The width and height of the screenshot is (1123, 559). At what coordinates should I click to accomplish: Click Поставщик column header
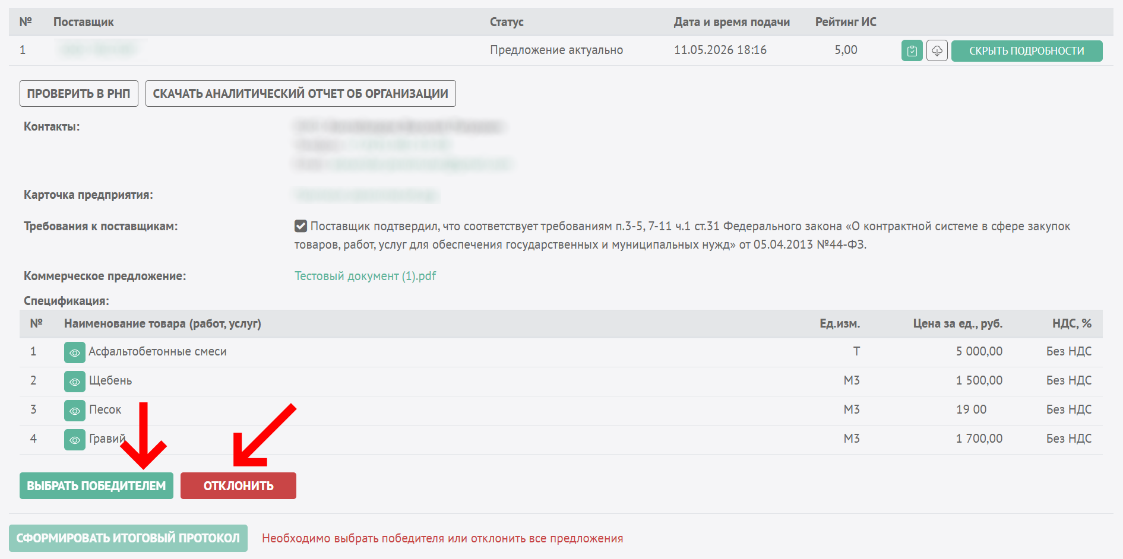coord(84,22)
